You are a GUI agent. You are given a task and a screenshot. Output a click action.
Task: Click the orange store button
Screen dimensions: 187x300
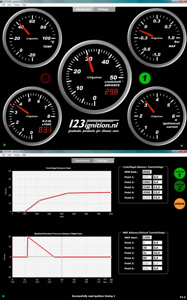click(180, 204)
